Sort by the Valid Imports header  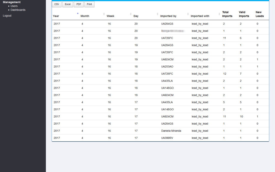pyautogui.click(x=244, y=14)
